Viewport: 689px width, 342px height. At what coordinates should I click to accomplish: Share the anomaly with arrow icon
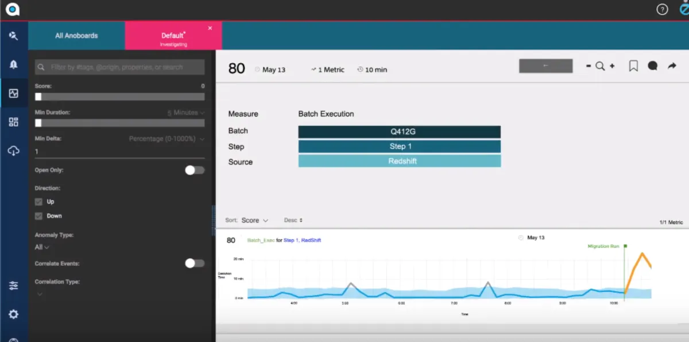672,66
